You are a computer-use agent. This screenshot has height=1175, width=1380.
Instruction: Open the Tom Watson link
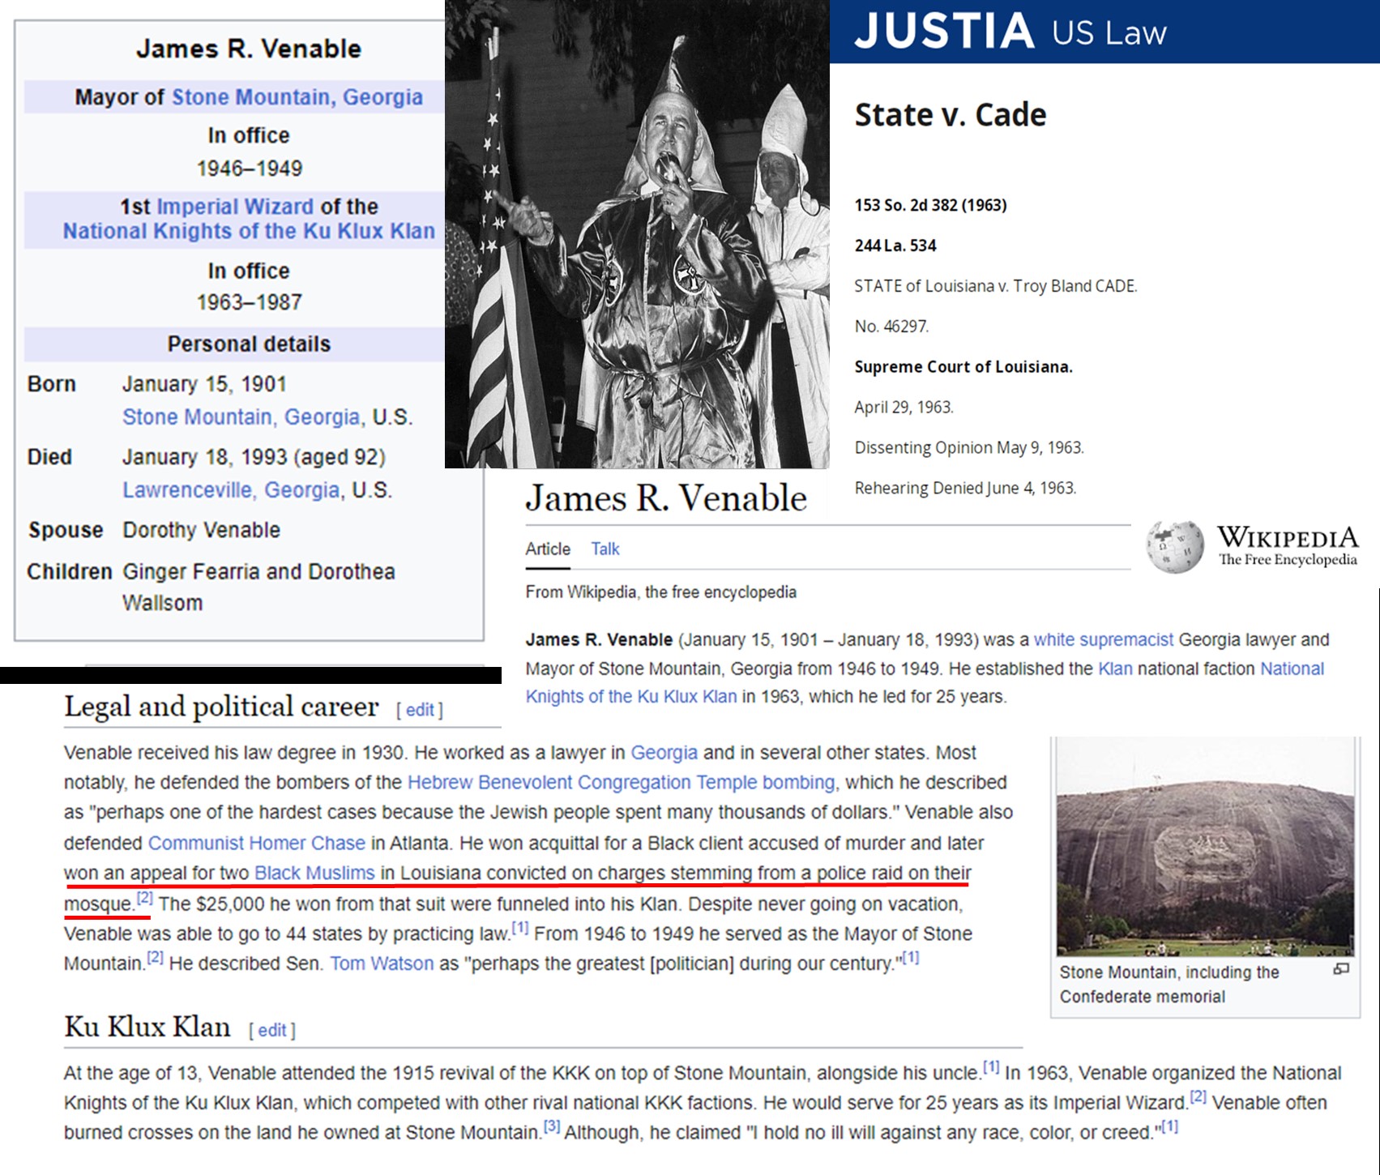tap(382, 963)
